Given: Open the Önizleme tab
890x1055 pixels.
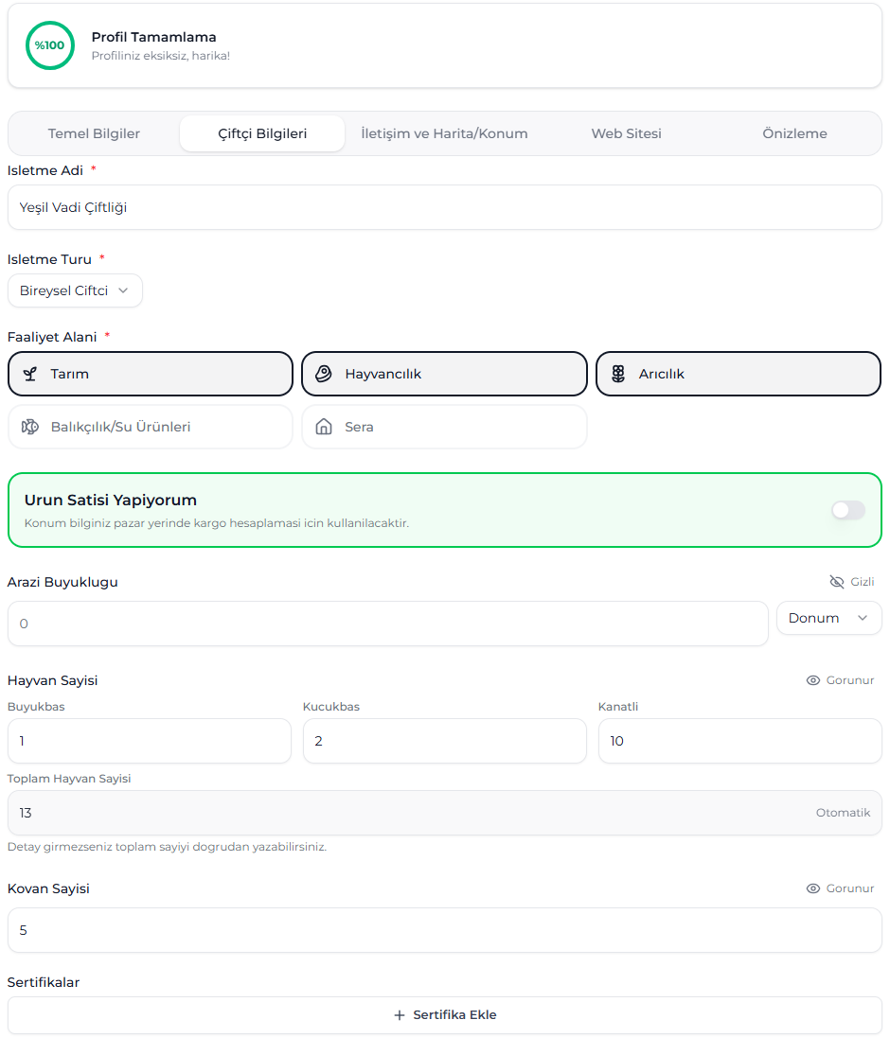Looking at the screenshot, I should pyautogui.click(x=794, y=133).
